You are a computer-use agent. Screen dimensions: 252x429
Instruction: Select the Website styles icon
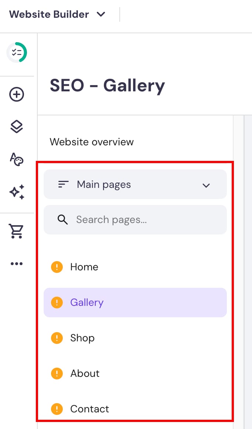(x=16, y=160)
